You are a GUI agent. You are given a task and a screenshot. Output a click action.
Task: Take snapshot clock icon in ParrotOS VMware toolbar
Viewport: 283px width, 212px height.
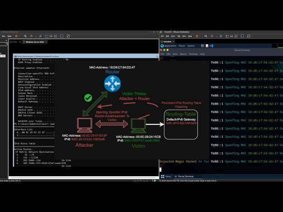tap(212, 36)
